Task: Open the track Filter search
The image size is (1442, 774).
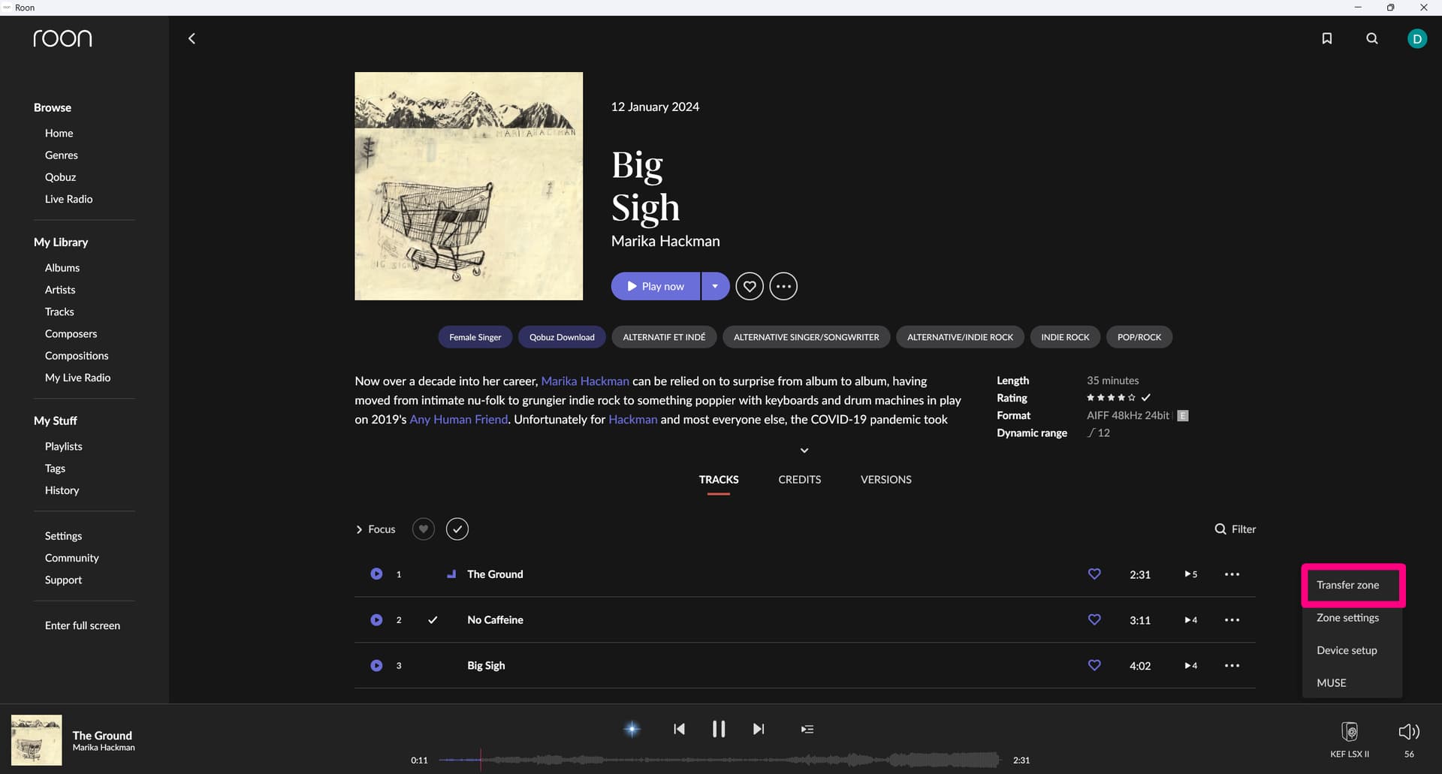Action: [x=1235, y=529]
